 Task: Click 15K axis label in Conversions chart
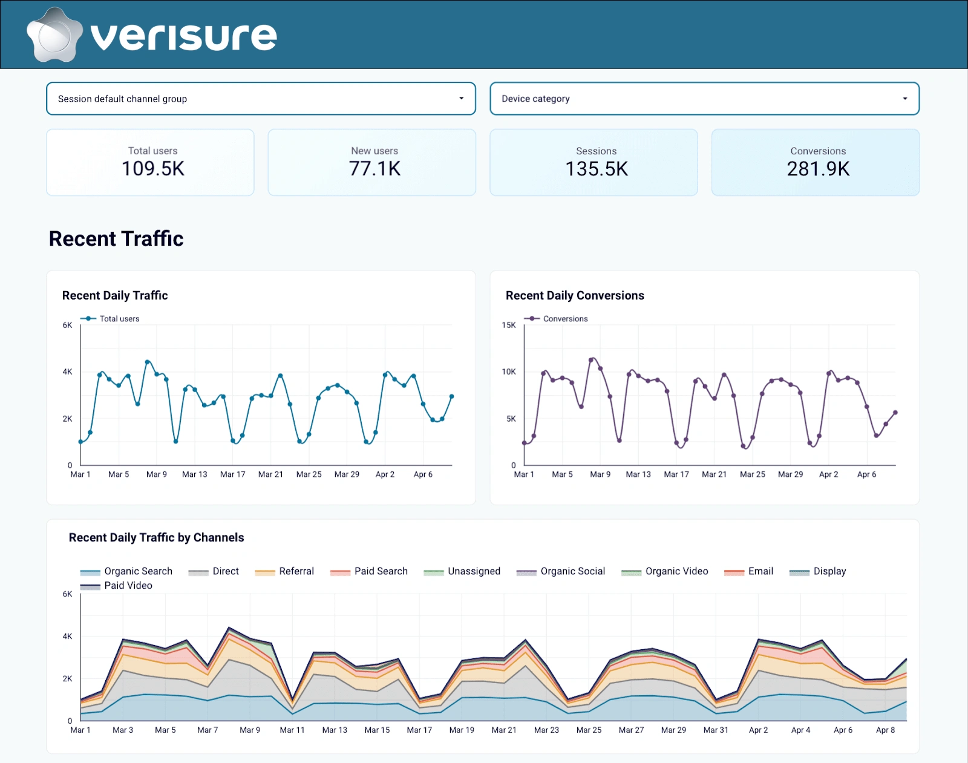[509, 325]
